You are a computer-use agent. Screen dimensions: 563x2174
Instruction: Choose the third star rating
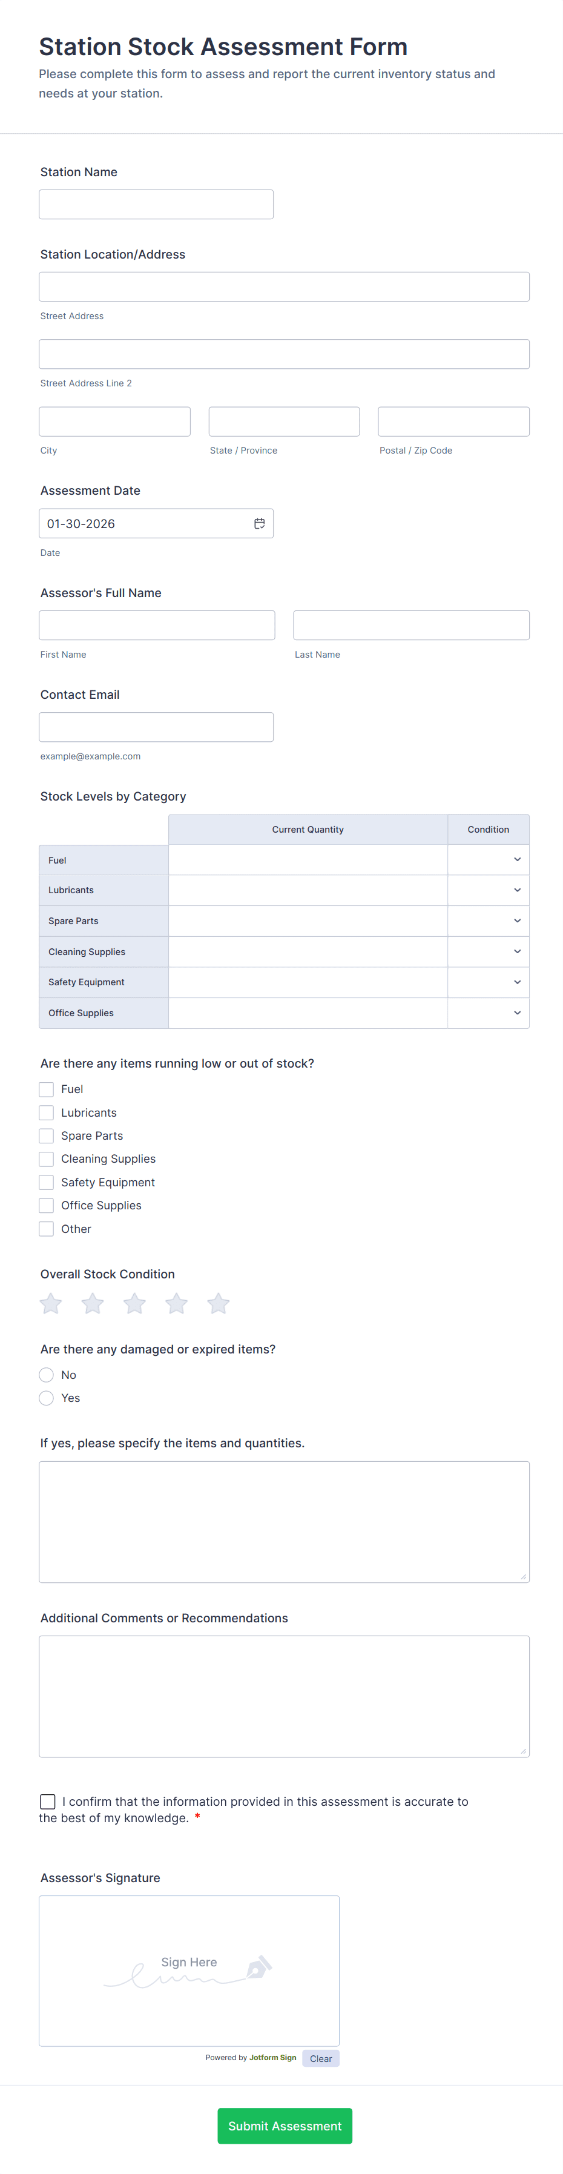pyautogui.click(x=134, y=1304)
